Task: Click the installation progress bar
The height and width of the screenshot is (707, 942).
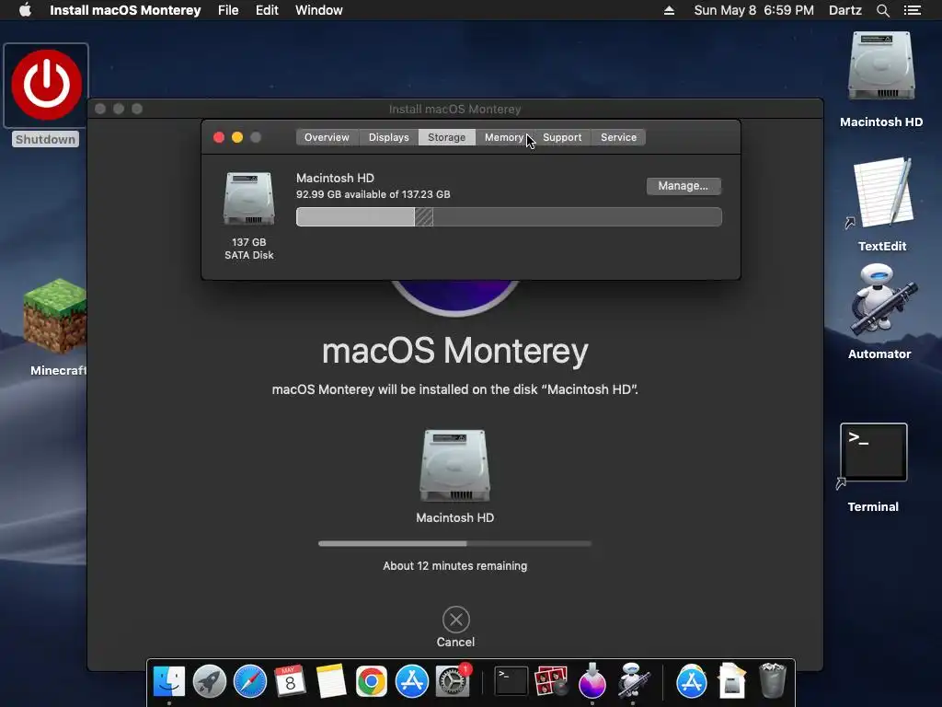Action: point(454,543)
